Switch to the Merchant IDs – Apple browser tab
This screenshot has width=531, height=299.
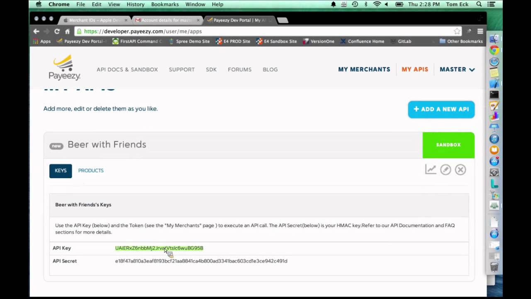(95, 20)
